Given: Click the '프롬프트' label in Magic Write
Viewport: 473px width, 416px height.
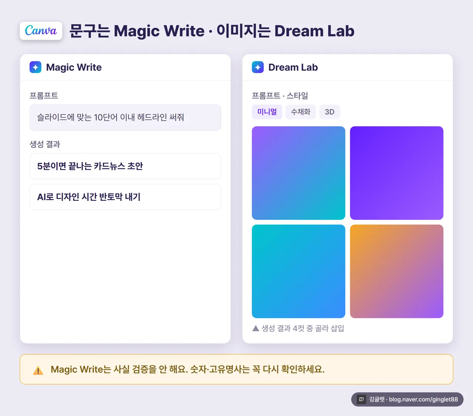Looking at the screenshot, I should 44,95.
